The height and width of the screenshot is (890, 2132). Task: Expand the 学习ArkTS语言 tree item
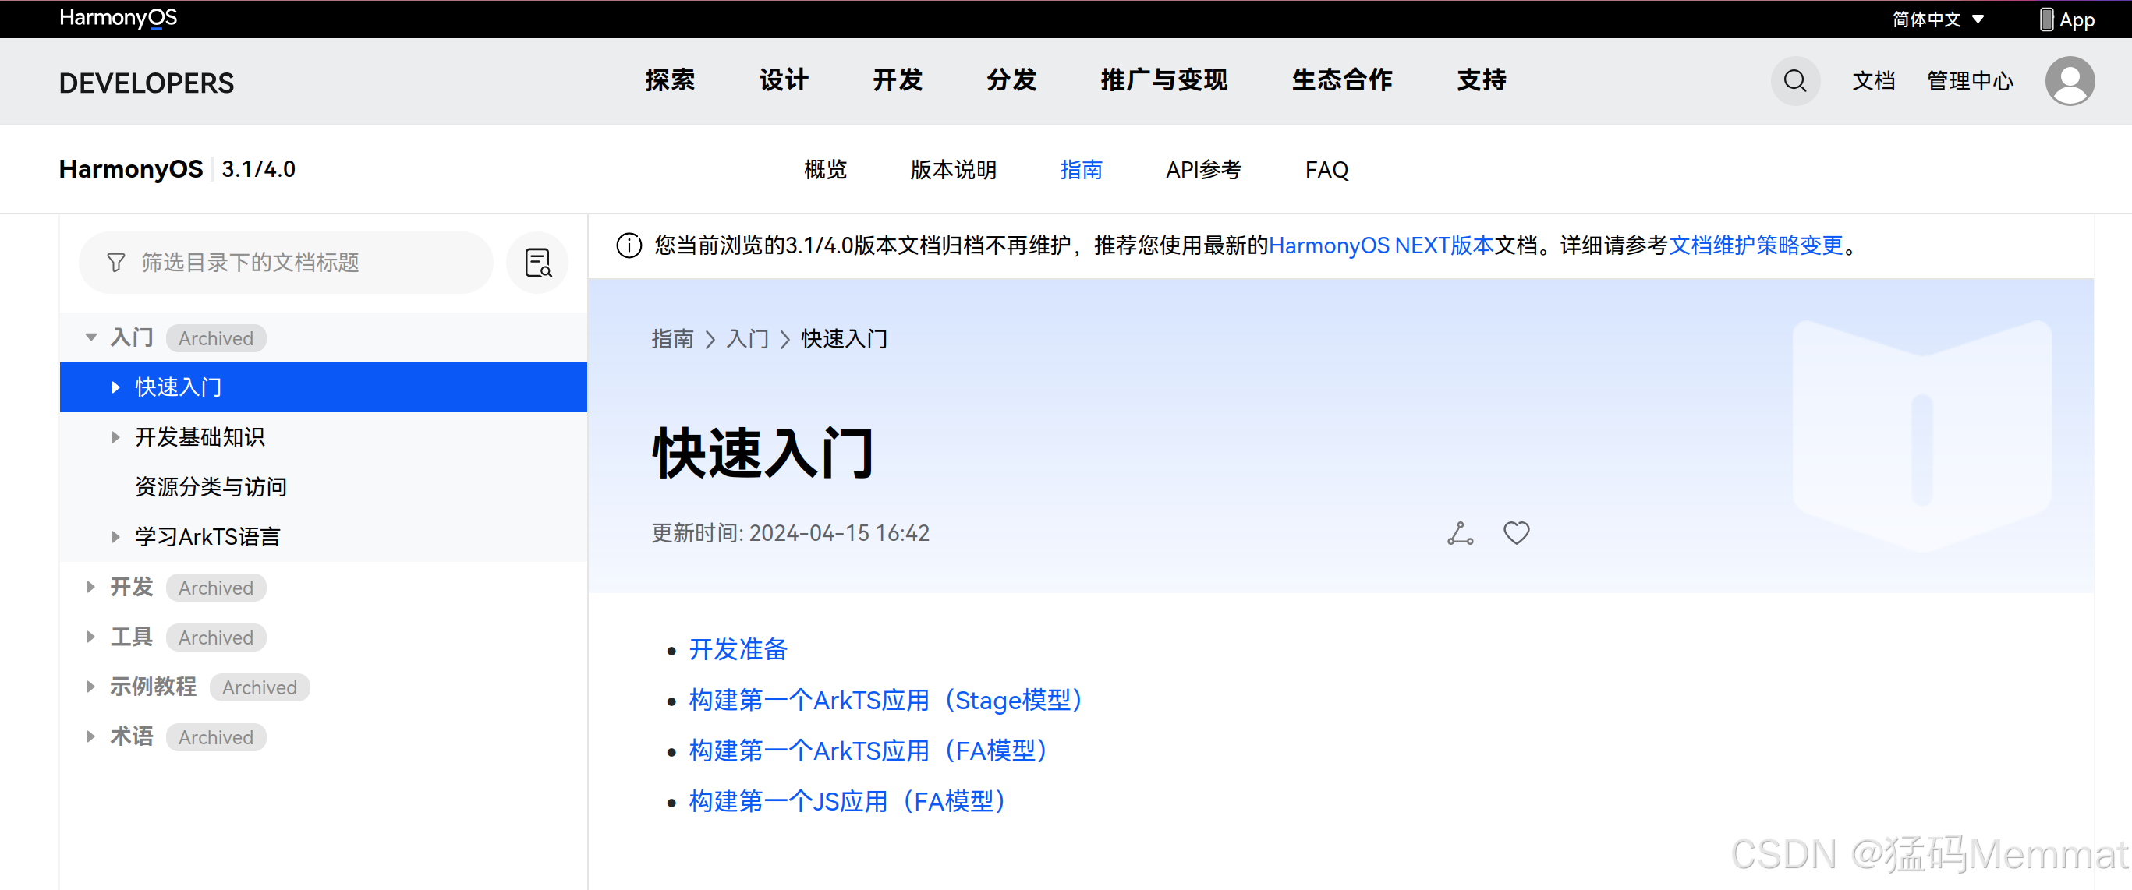(116, 537)
